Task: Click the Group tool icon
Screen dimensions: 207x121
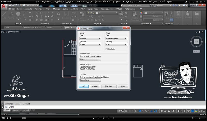Action: (x=167, y=15)
